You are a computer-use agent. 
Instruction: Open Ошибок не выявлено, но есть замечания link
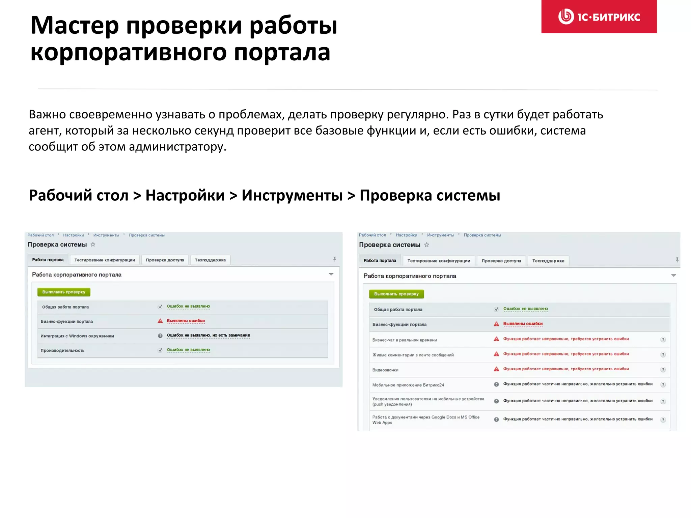click(209, 335)
